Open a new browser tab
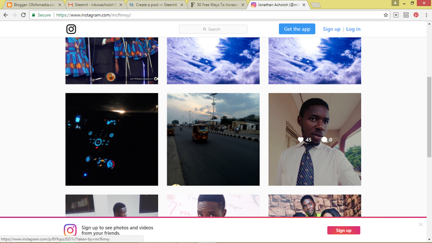This screenshot has width=432, height=243. pyautogui.click(x=316, y=5)
